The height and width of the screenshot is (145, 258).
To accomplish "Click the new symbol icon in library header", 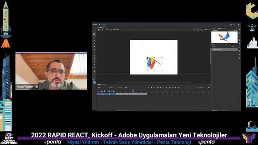I will click(236, 31).
